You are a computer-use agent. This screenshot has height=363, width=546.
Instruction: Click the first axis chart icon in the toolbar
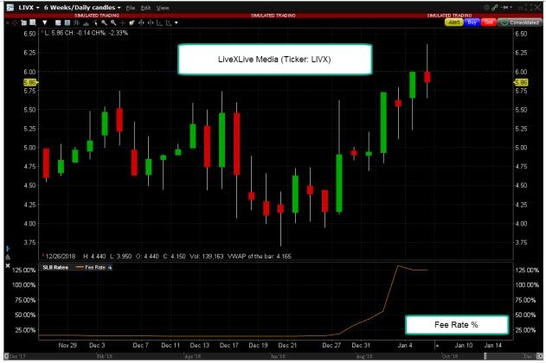[x=159, y=22]
